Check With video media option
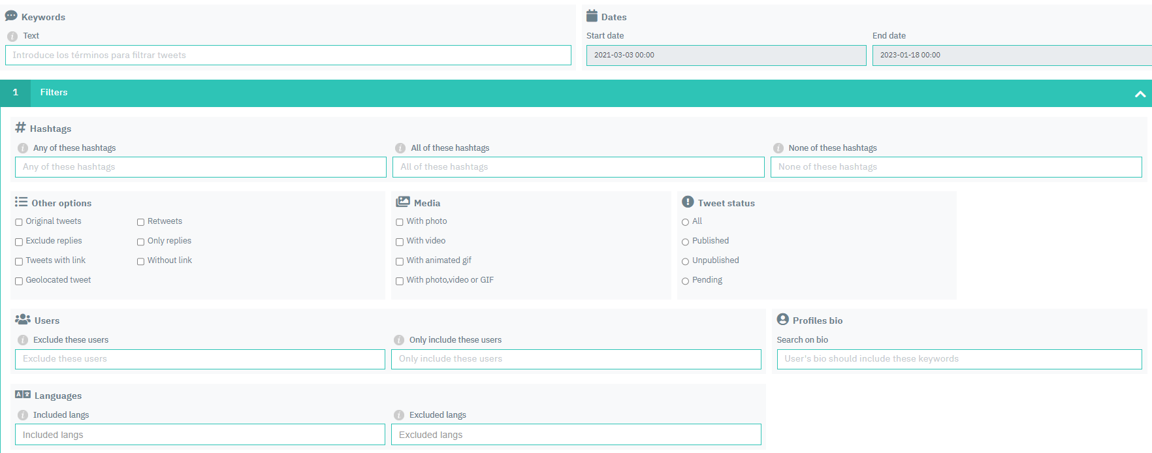Image resolution: width=1152 pixels, height=453 pixels. (x=400, y=242)
